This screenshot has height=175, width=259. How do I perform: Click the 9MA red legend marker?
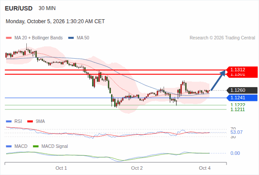(x=30, y=122)
